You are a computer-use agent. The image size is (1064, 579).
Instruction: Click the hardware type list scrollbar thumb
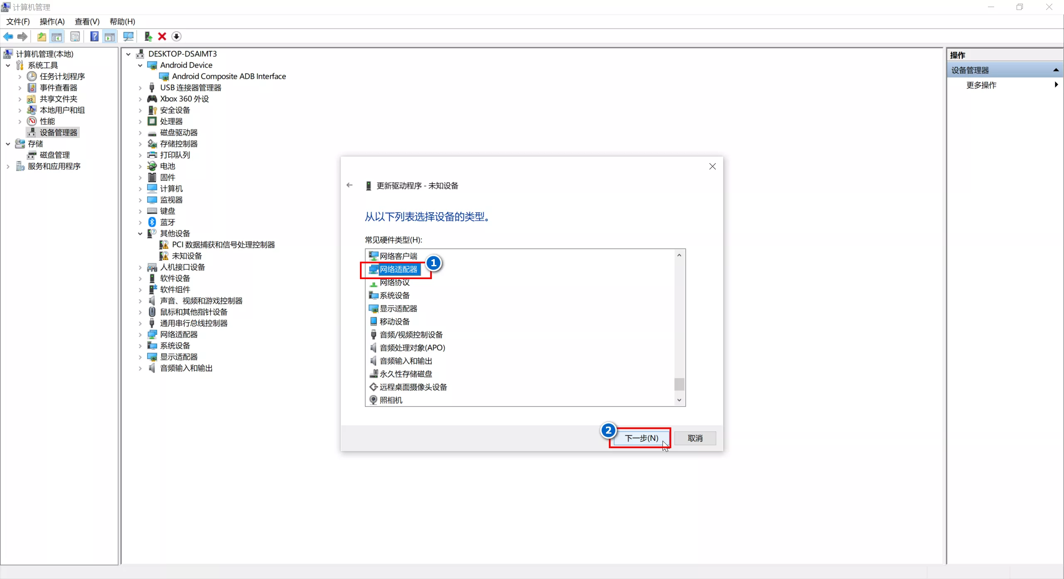pos(679,384)
